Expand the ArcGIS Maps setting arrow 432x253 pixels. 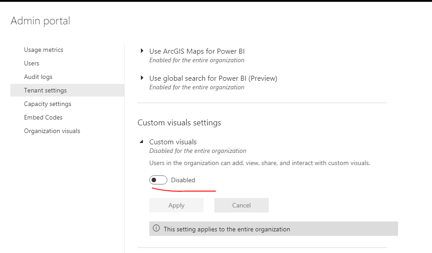coord(142,51)
